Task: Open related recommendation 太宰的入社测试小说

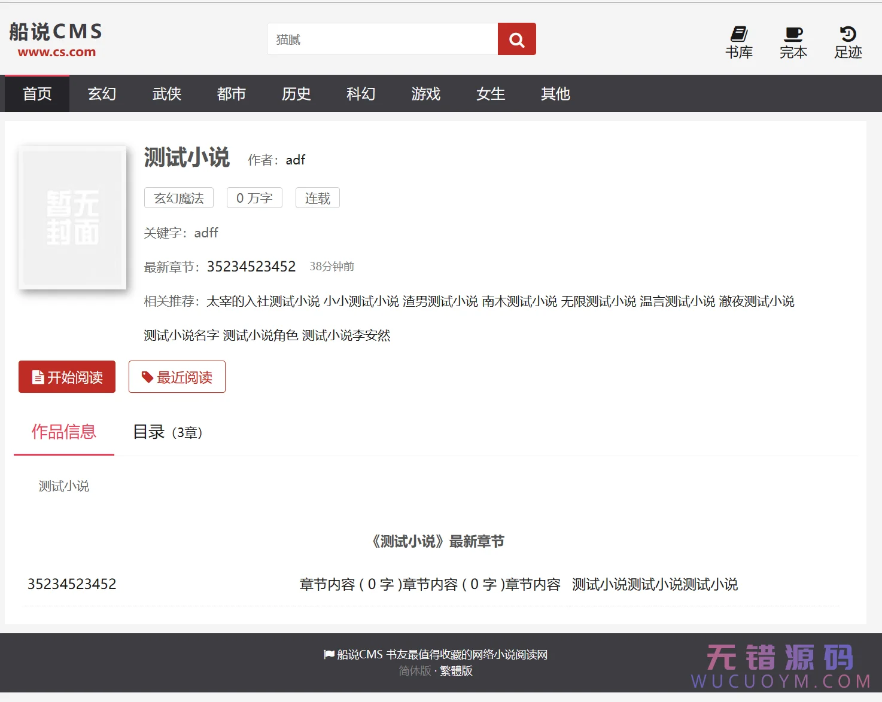Action: (x=263, y=301)
